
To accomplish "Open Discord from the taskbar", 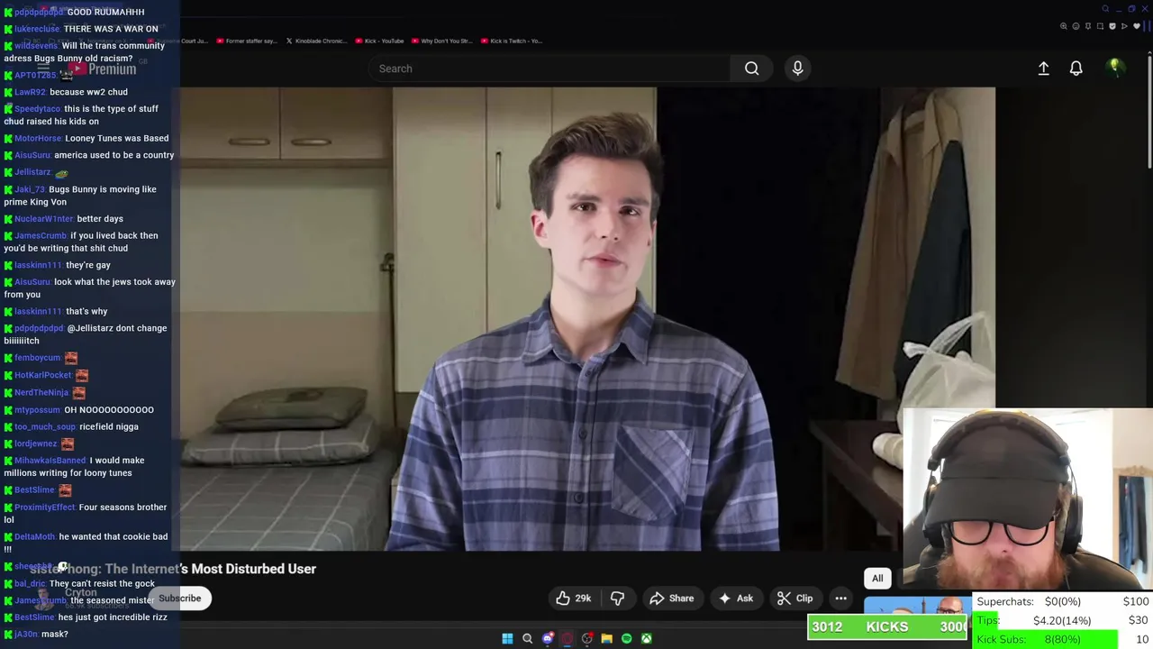I will click(547, 638).
